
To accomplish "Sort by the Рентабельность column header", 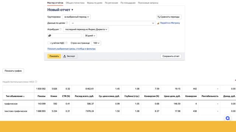I will tap(210, 96).
